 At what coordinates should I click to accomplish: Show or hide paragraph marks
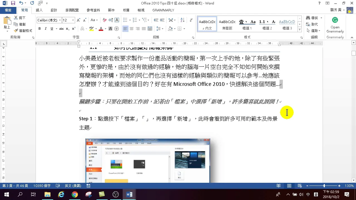[x=191, y=20]
